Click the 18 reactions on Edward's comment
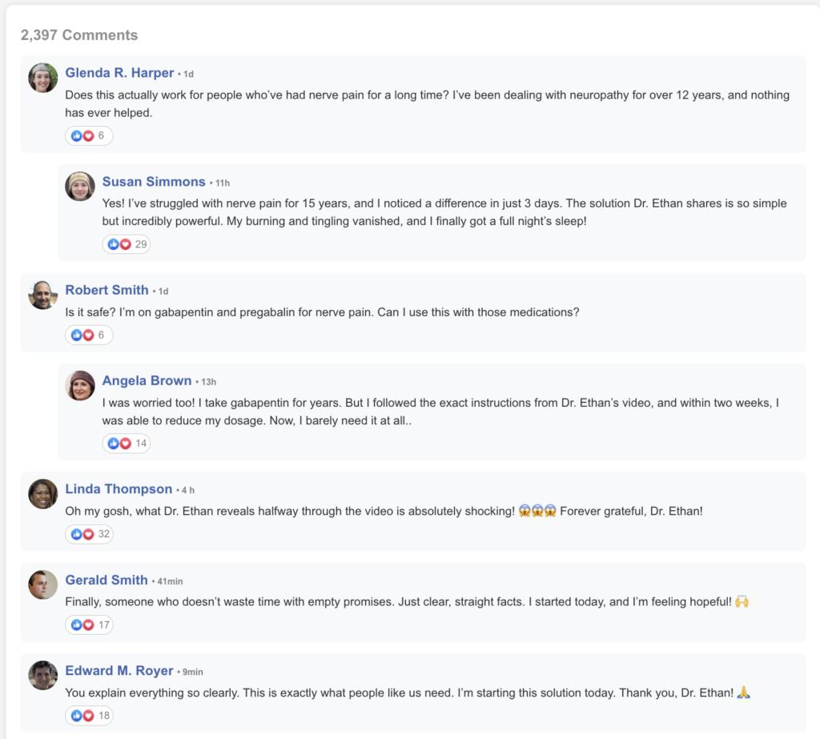The image size is (820, 739). coord(89,716)
